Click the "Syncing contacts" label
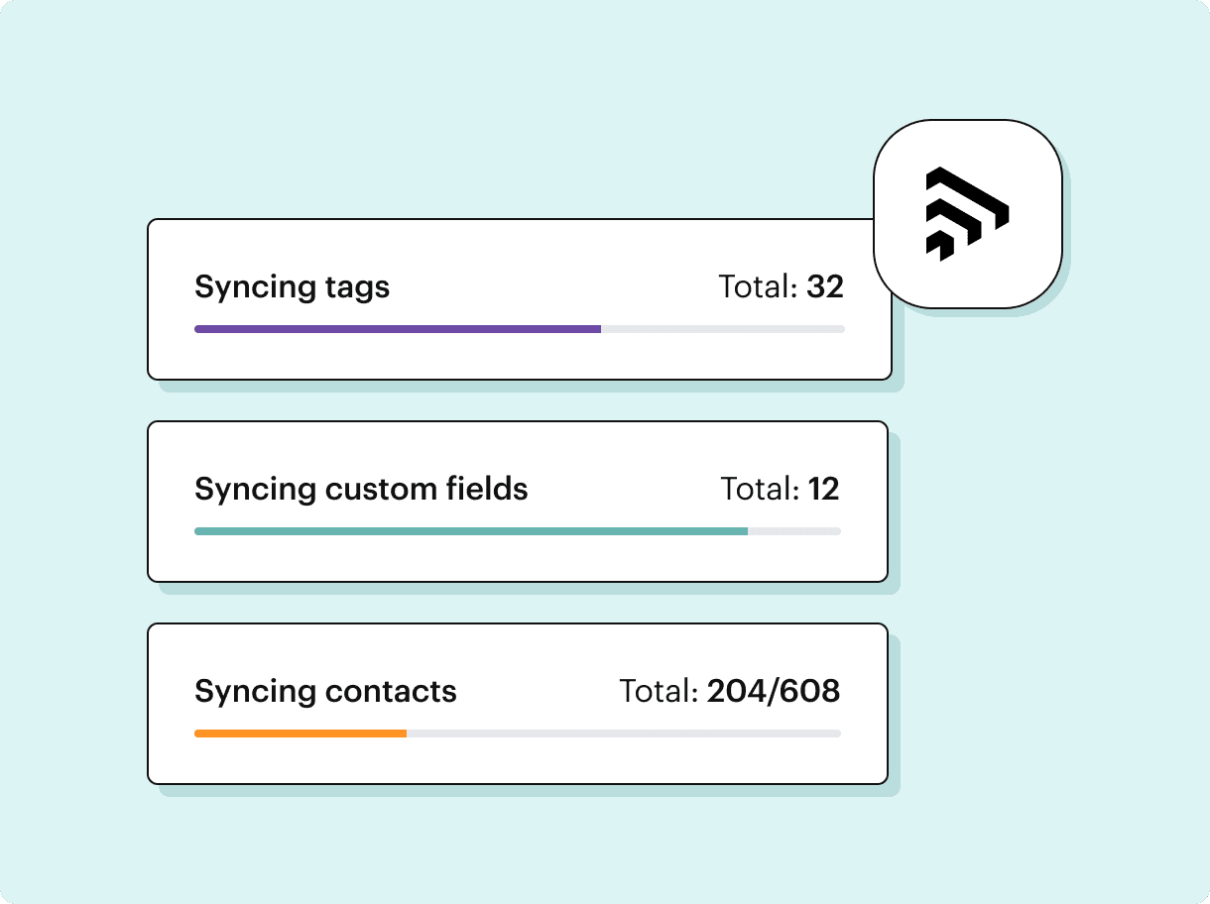Image resolution: width=1210 pixels, height=904 pixels. pyautogui.click(x=325, y=692)
